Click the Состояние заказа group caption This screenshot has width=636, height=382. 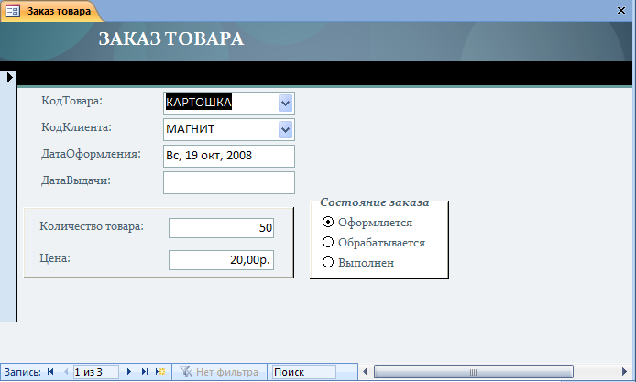375,202
